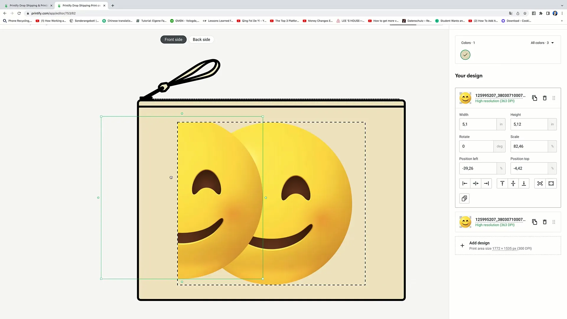
Task: Click the first layer's file name
Action: point(500,95)
